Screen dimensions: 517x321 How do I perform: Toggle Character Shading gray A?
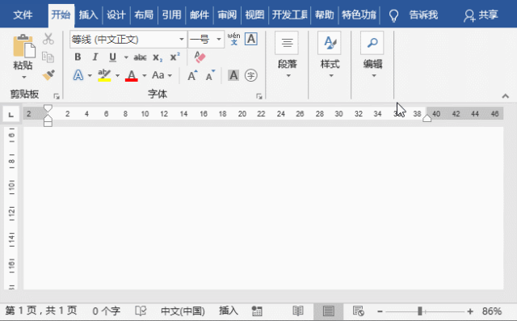click(233, 75)
